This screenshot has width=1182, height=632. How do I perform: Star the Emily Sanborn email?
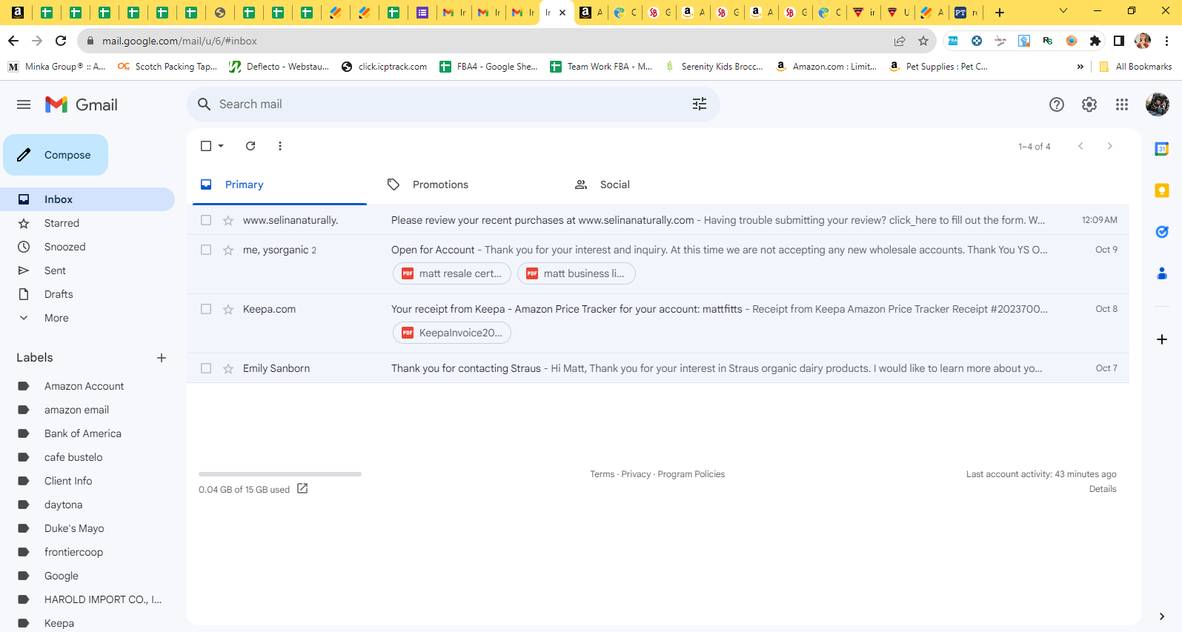228,368
